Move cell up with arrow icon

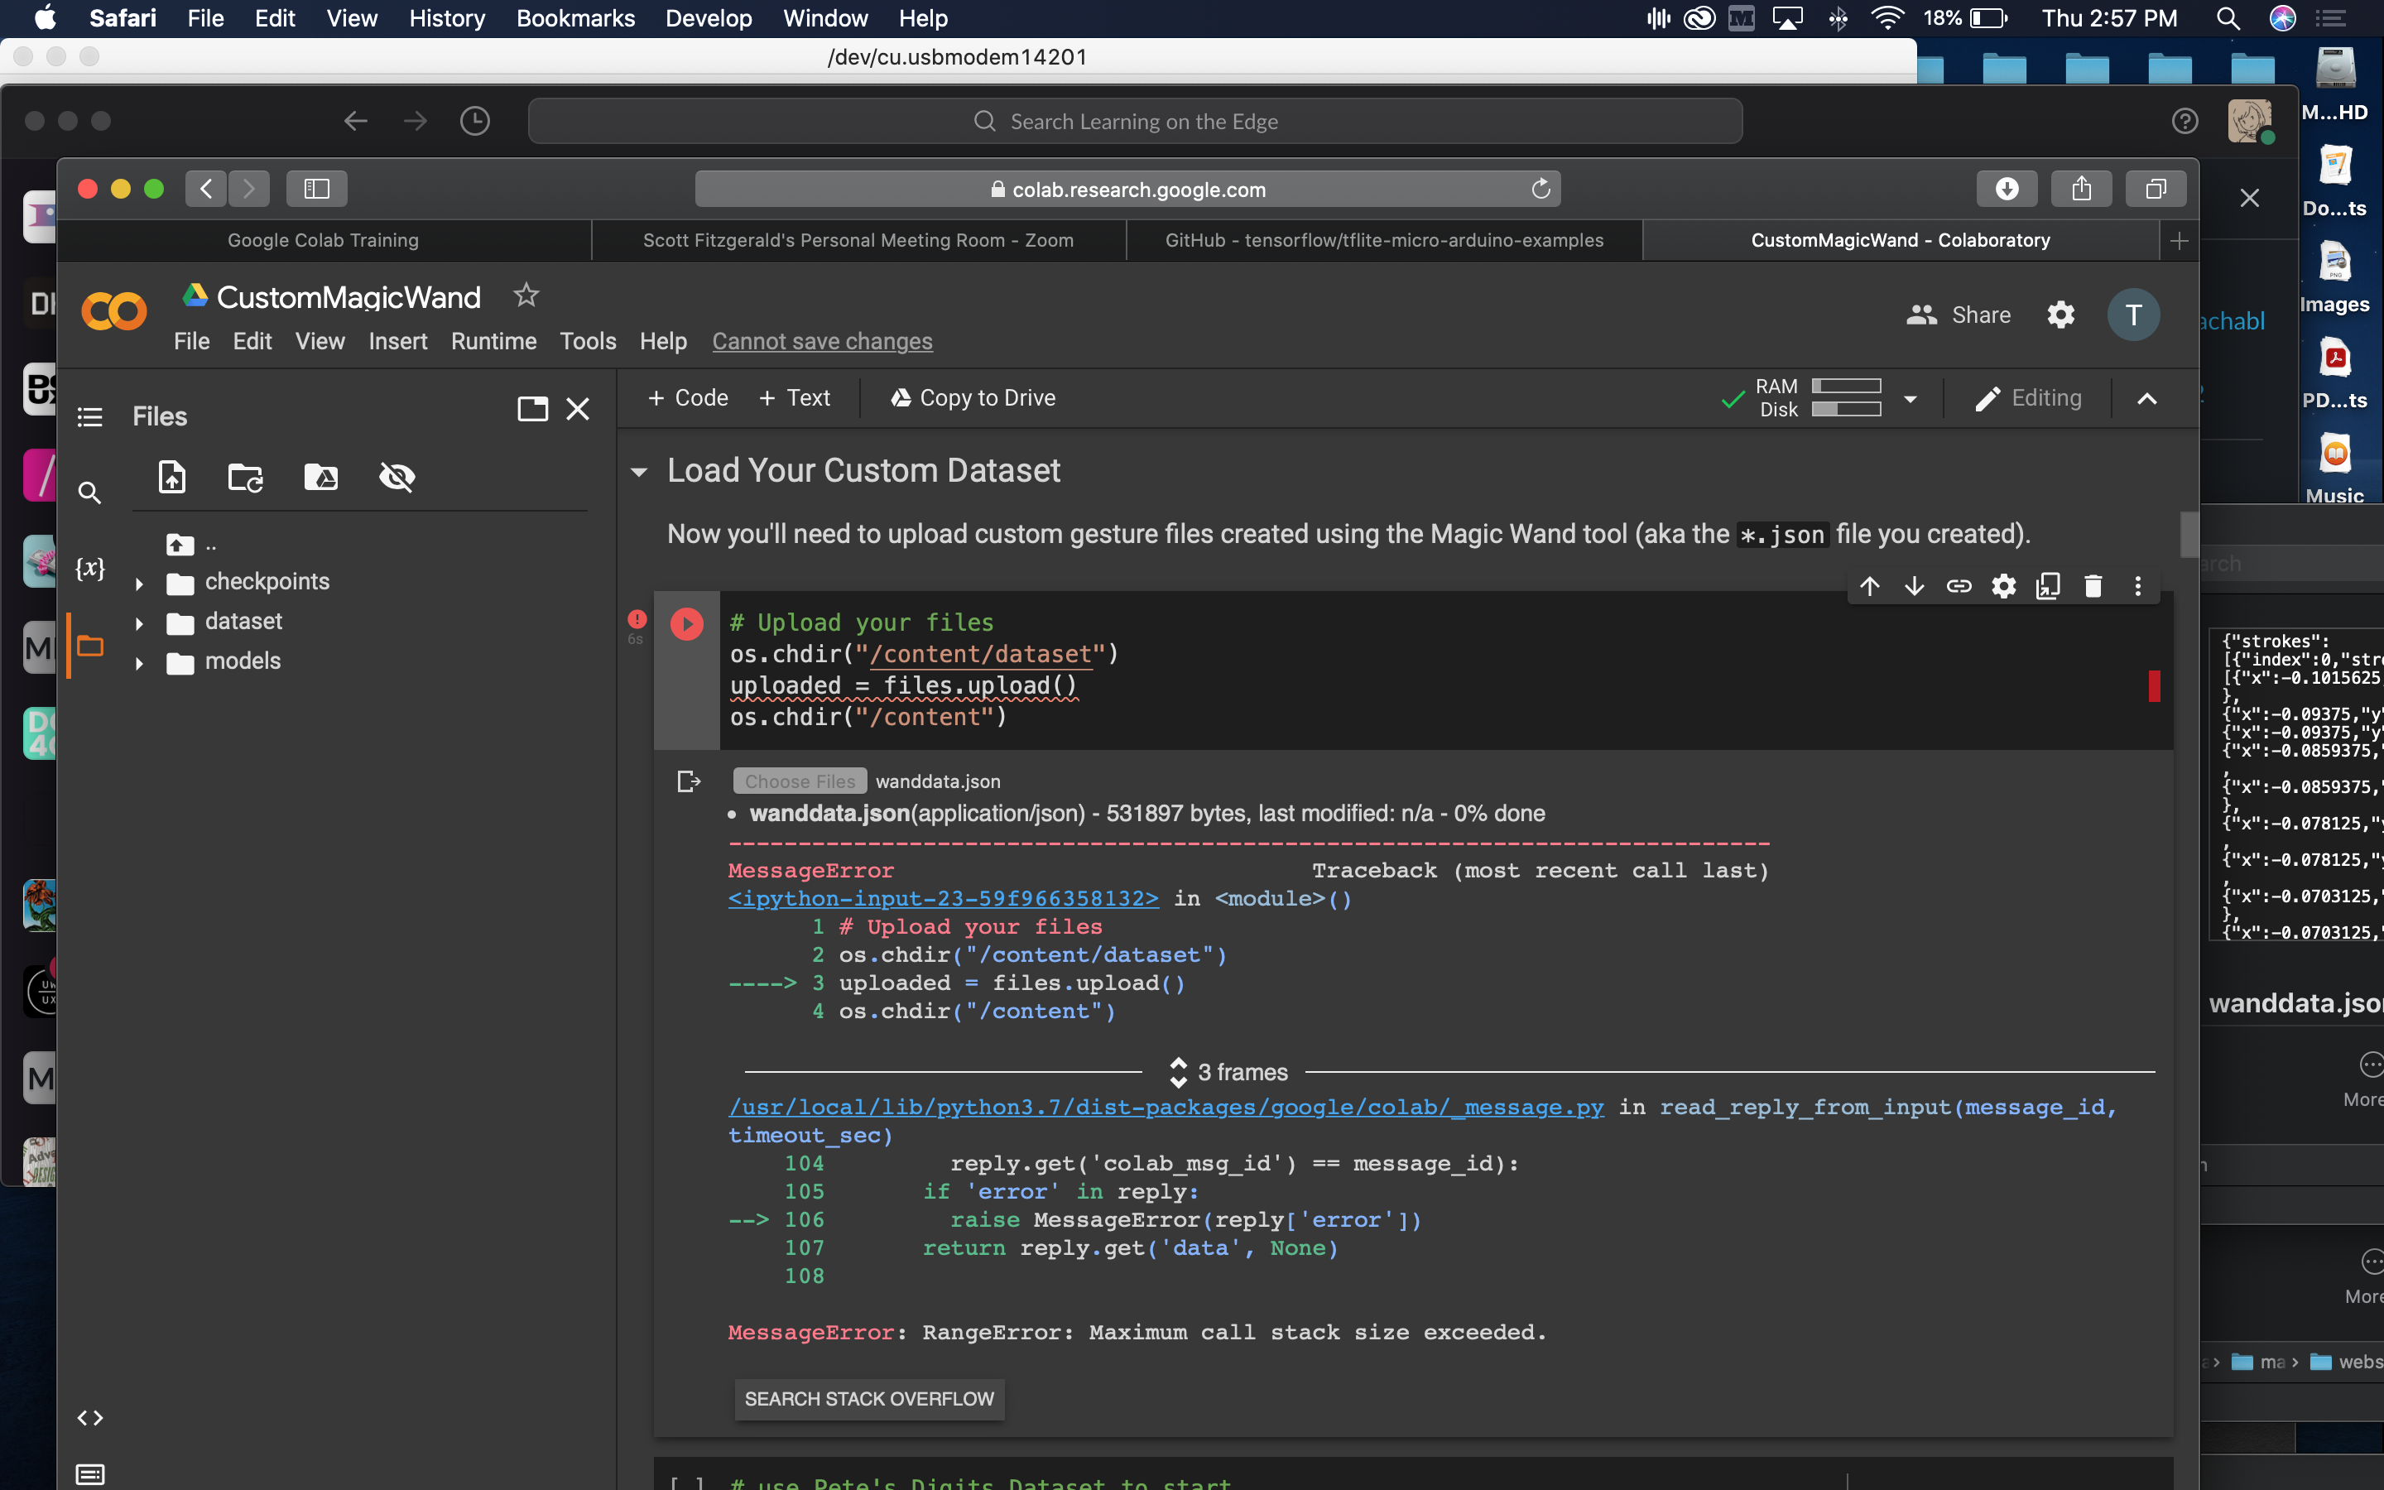coord(1870,586)
